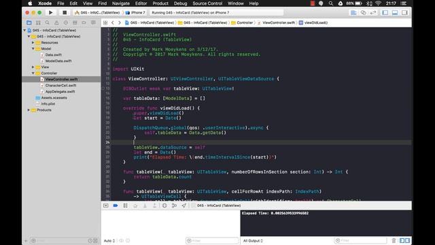Click the console Filter field
The image size is (435, 245).
tap(361, 240)
